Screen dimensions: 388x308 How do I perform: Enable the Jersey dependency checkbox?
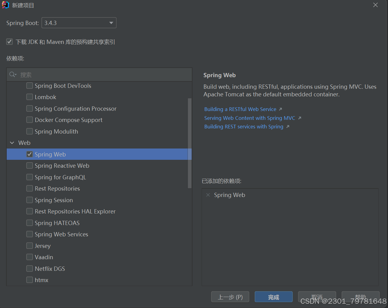[30, 245]
